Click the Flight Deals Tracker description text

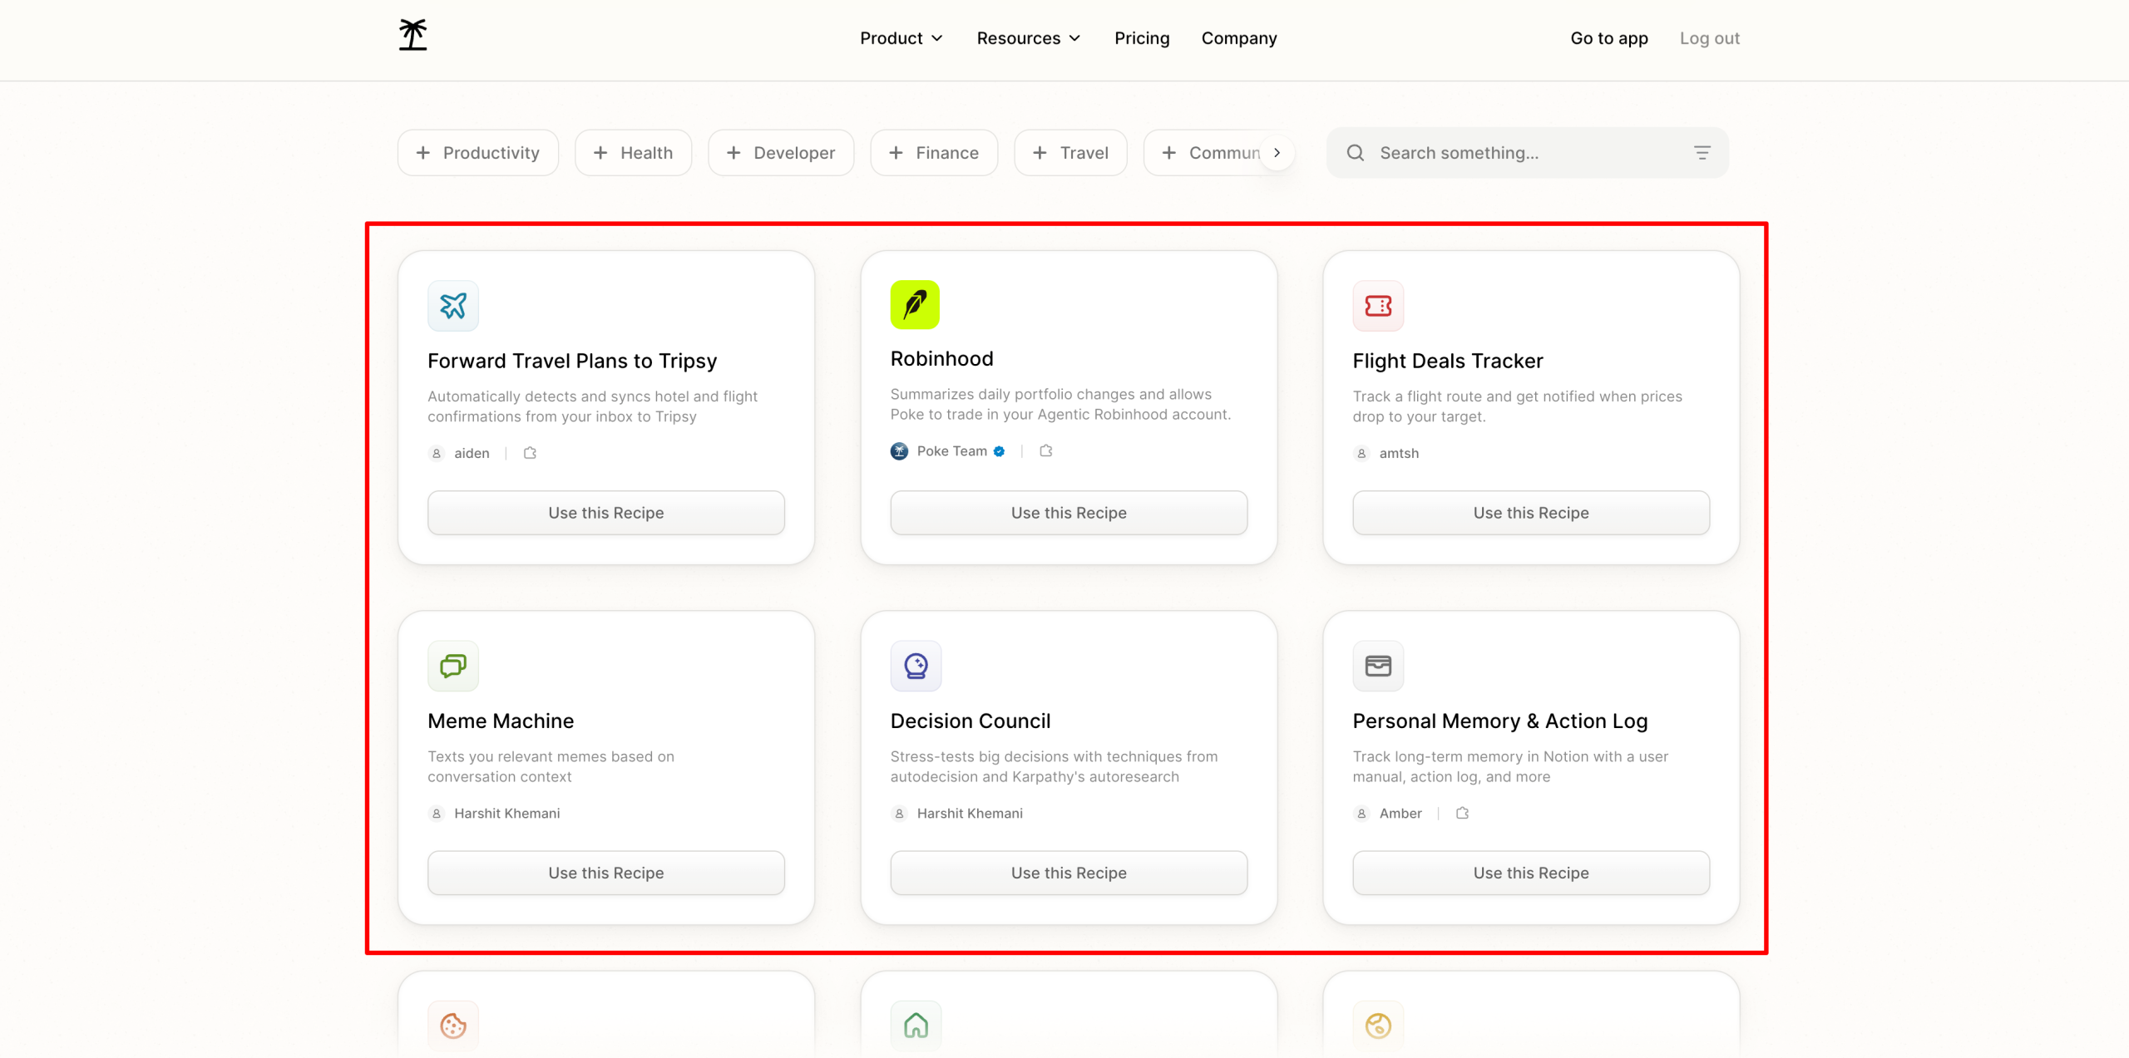point(1518,406)
